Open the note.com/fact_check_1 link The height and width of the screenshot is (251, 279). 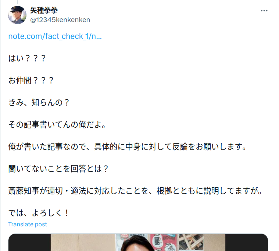tap(55, 36)
